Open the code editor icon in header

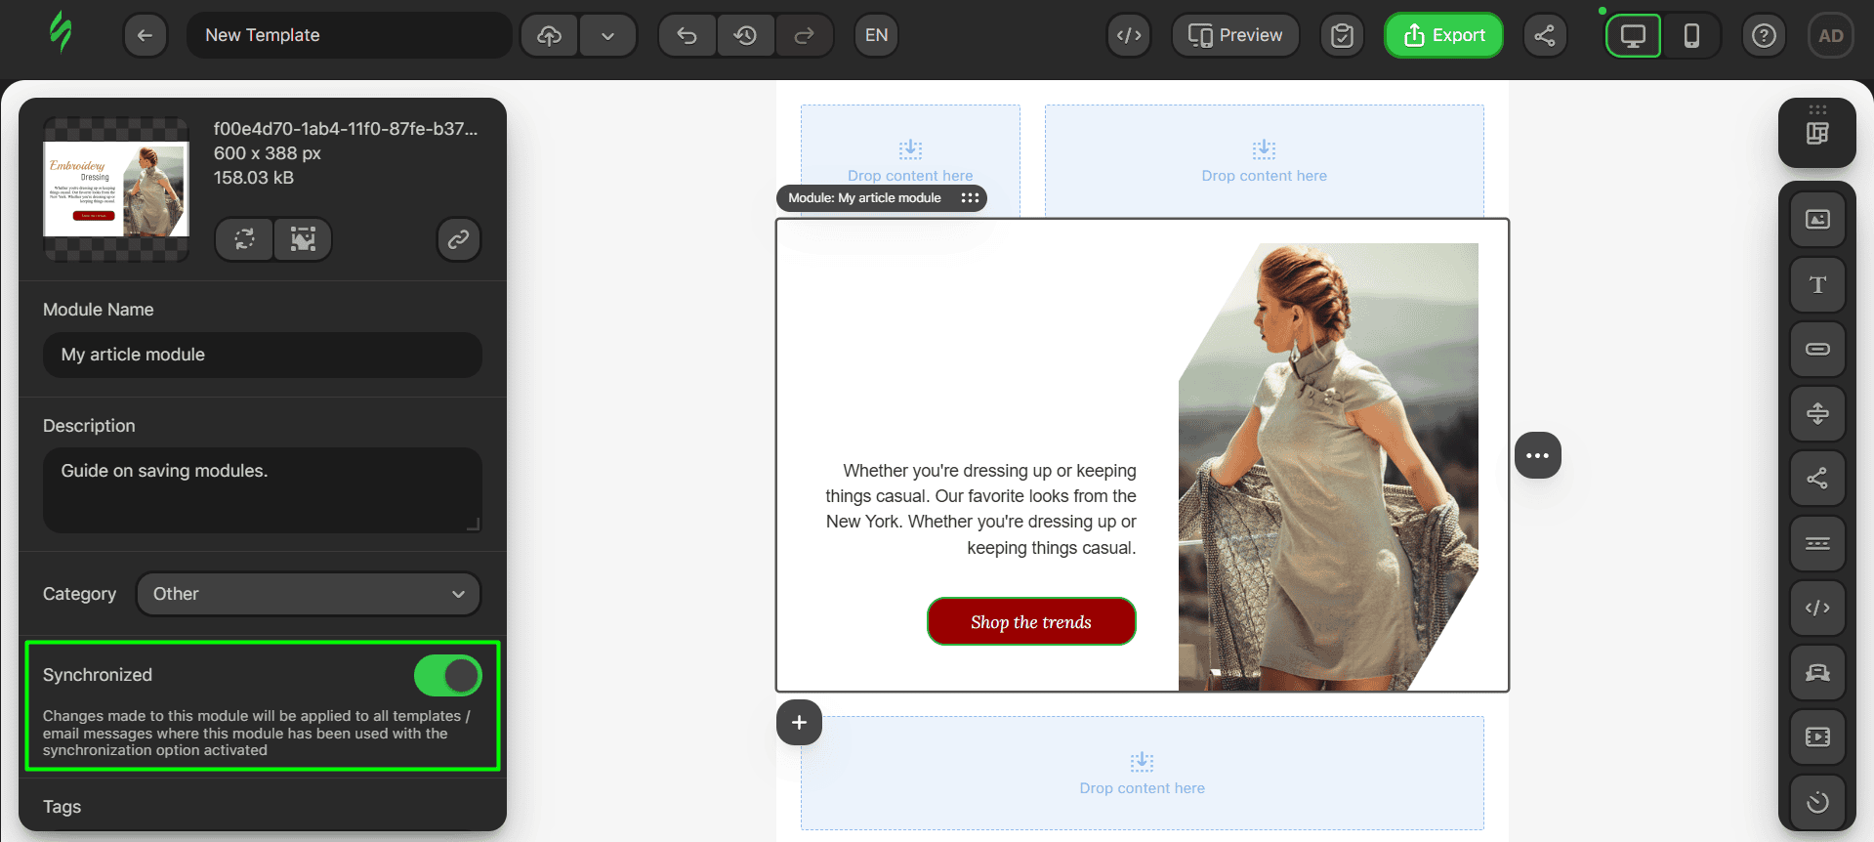click(x=1129, y=36)
